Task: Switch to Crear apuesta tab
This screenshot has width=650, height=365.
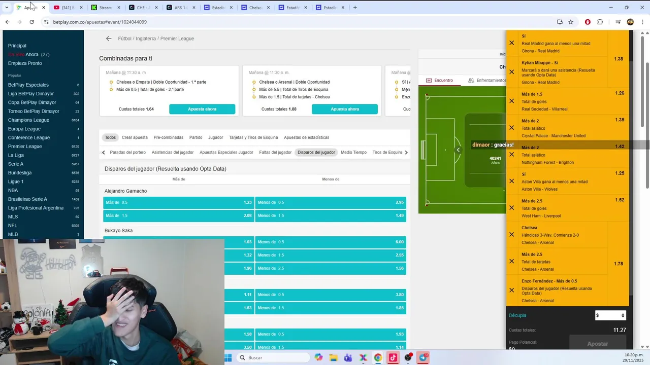Action: click(x=135, y=137)
